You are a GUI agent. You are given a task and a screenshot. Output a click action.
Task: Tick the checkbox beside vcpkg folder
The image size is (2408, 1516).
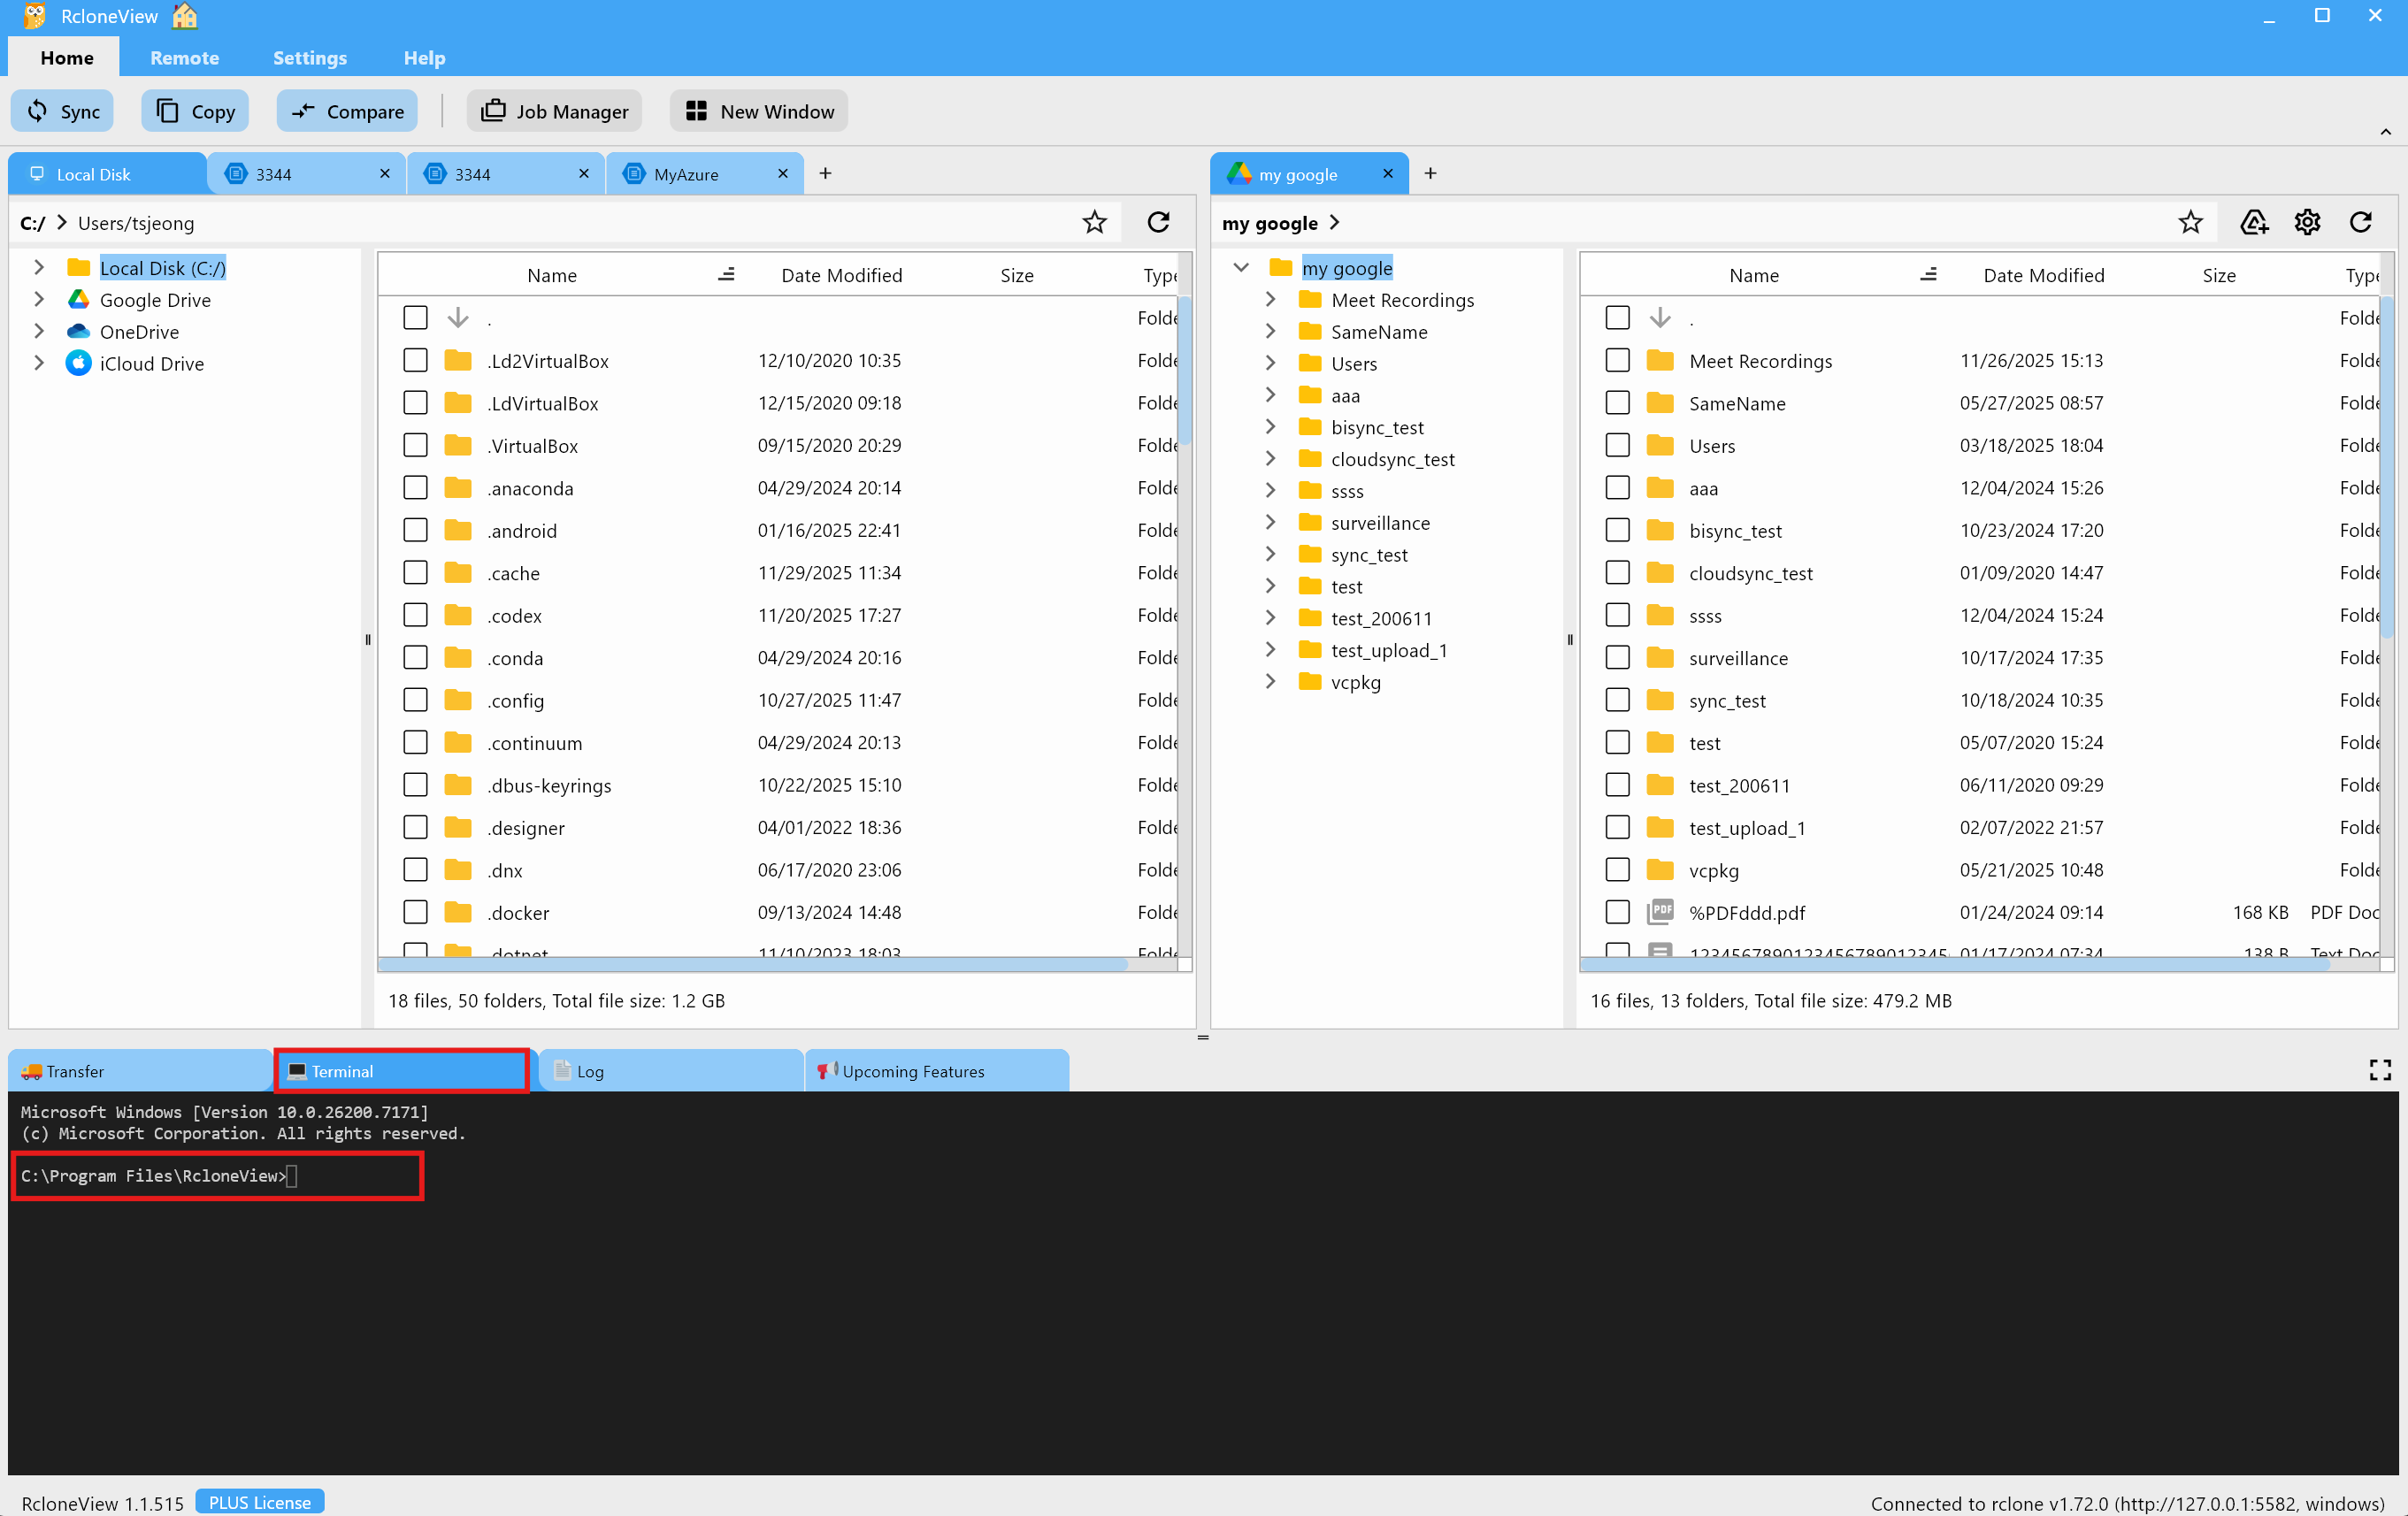point(1618,869)
